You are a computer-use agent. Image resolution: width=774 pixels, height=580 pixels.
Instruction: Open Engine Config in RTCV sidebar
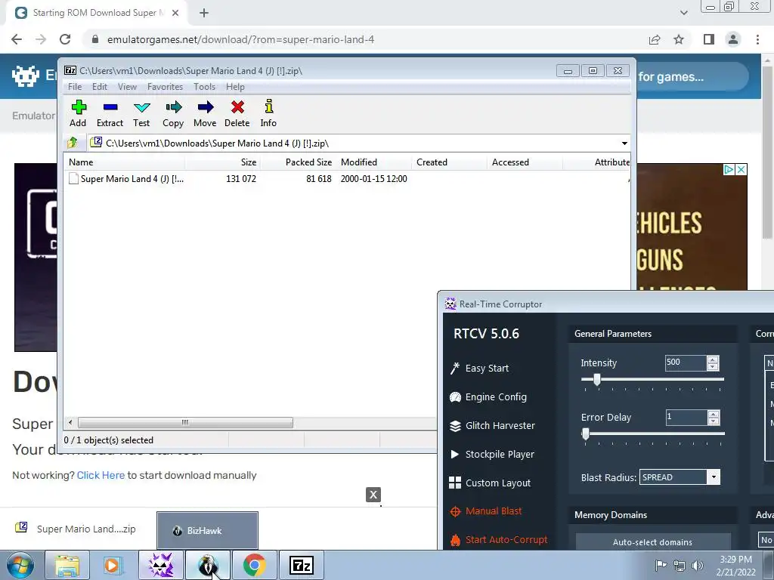click(488, 396)
